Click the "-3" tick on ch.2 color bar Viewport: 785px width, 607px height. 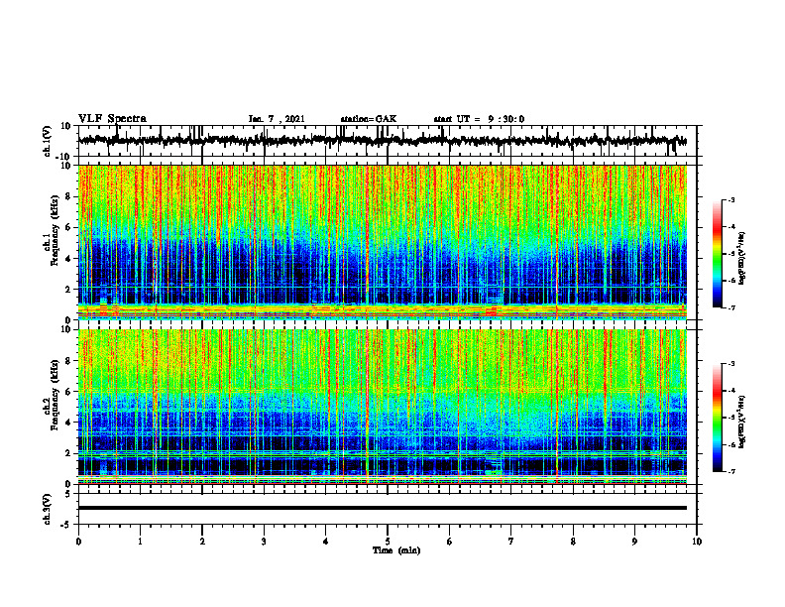[x=730, y=364]
